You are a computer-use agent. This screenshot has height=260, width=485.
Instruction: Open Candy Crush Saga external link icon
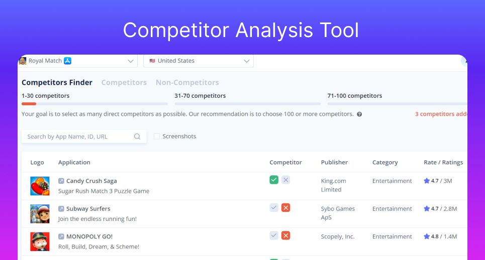pos(61,181)
